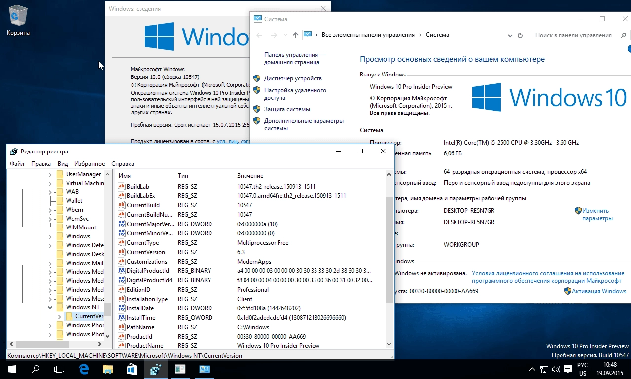Screen dimensions: 631x379
Task: Open the Настройка удаленного доступа link
Action: [295, 94]
